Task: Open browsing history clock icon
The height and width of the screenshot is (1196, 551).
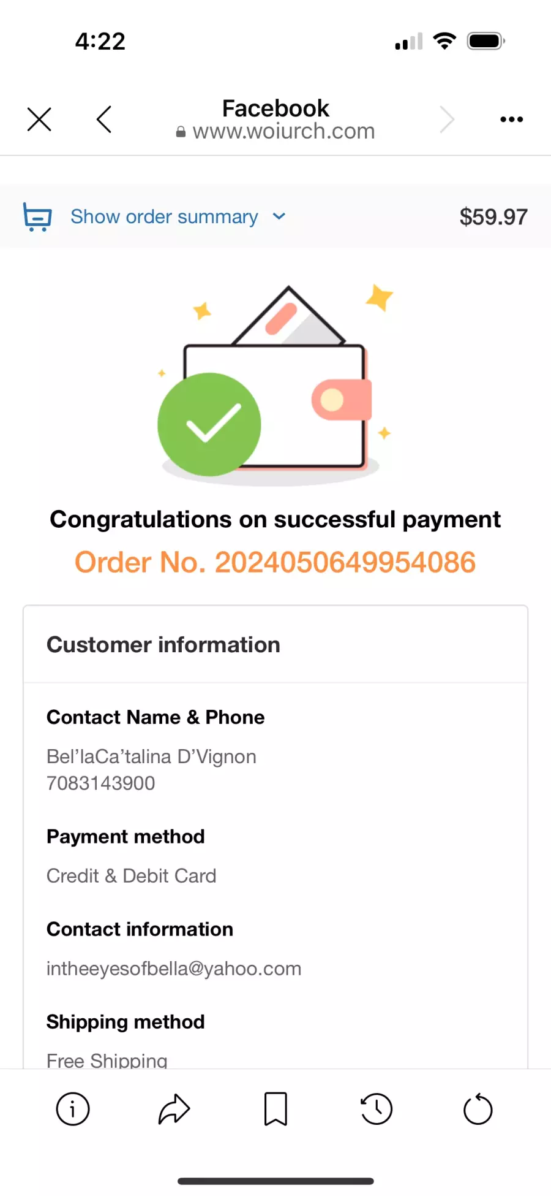Action: (377, 1109)
